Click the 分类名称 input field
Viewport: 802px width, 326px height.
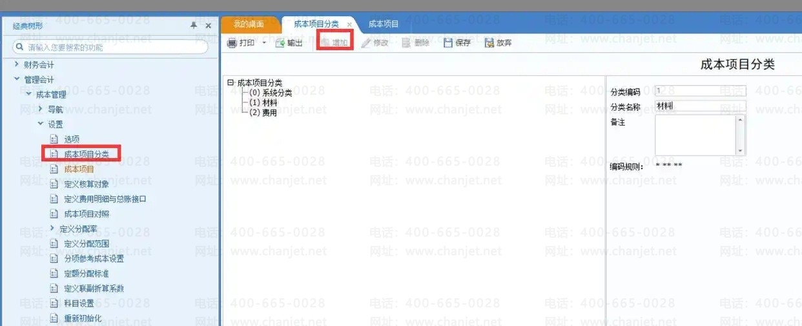click(700, 106)
